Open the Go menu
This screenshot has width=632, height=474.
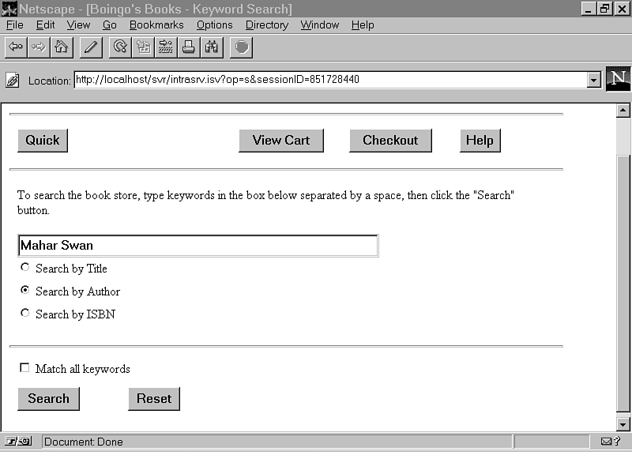click(x=109, y=25)
